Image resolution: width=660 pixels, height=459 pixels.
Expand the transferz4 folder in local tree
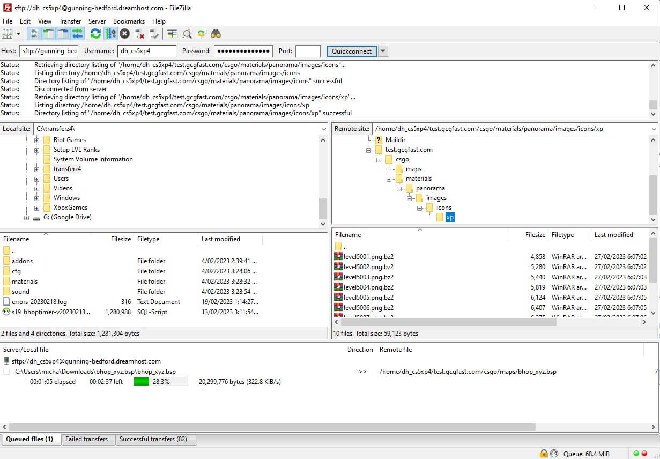click(x=37, y=169)
